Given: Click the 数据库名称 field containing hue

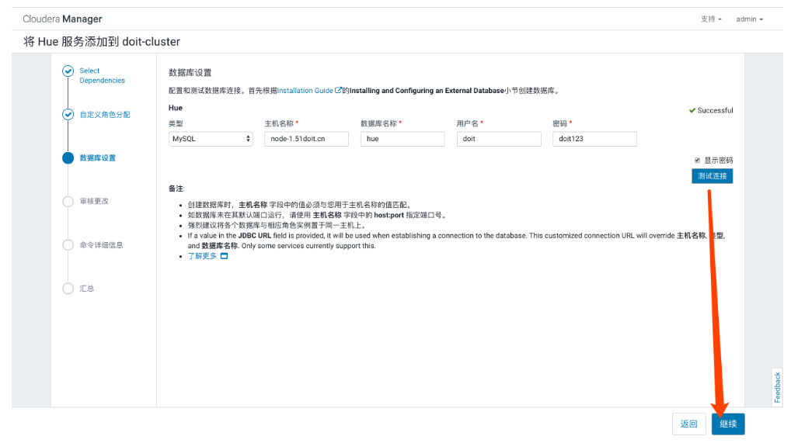Looking at the screenshot, I should (x=402, y=139).
